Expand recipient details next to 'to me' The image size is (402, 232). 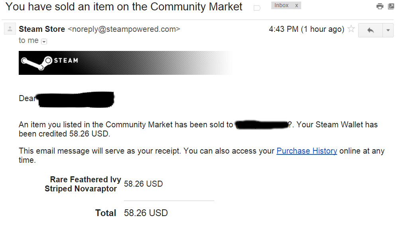point(44,41)
